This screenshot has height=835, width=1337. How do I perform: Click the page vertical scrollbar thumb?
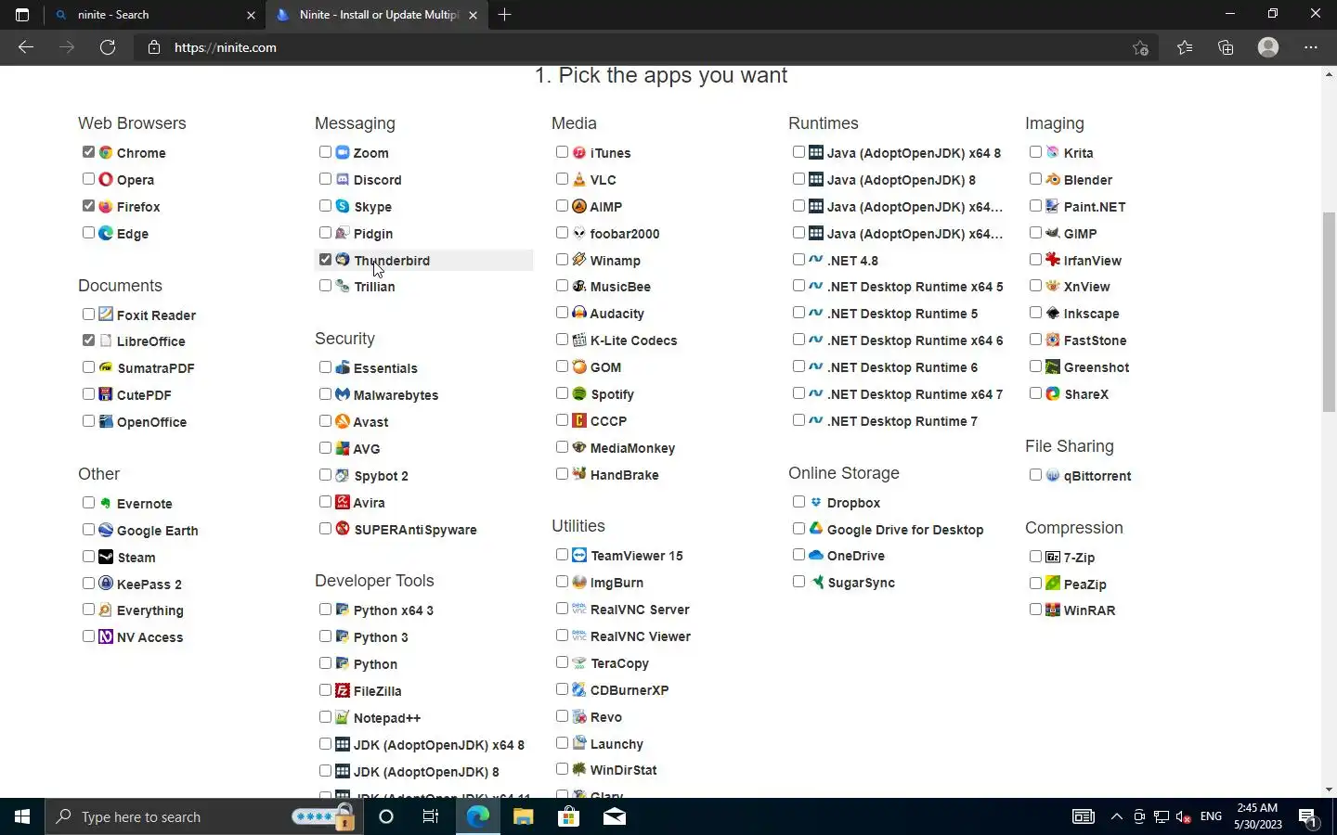click(1329, 312)
